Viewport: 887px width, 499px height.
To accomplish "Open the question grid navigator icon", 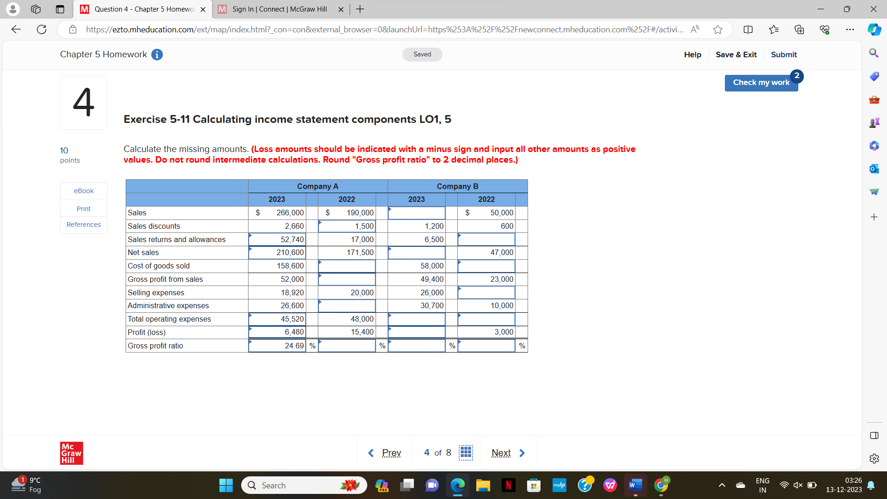I will tap(466, 452).
